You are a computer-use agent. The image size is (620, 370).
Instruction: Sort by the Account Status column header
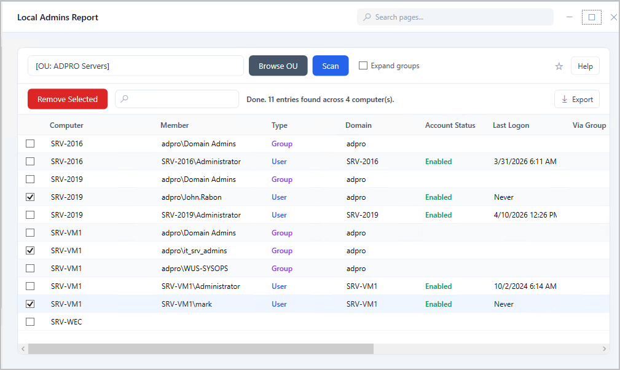point(450,125)
